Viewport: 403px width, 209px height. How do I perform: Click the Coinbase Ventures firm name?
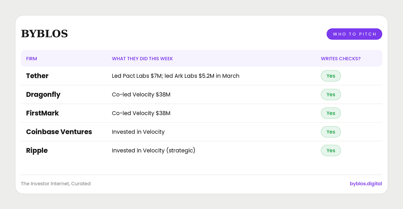[x=59, y=132]
